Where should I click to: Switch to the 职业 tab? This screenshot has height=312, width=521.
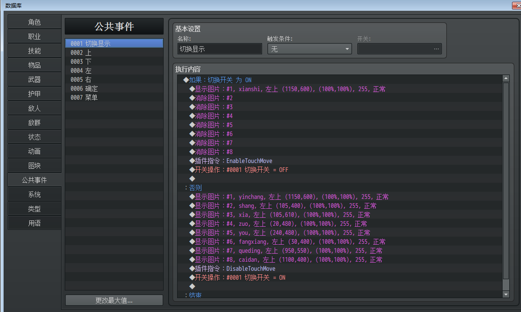point(35,36)
